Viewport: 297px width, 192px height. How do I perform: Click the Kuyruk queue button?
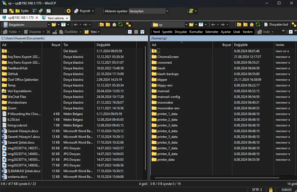(x=82, y=11)
